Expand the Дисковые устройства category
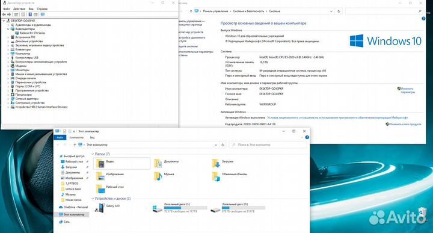The width and height of the screenshot is (433, 233). [x=8, y=41]
